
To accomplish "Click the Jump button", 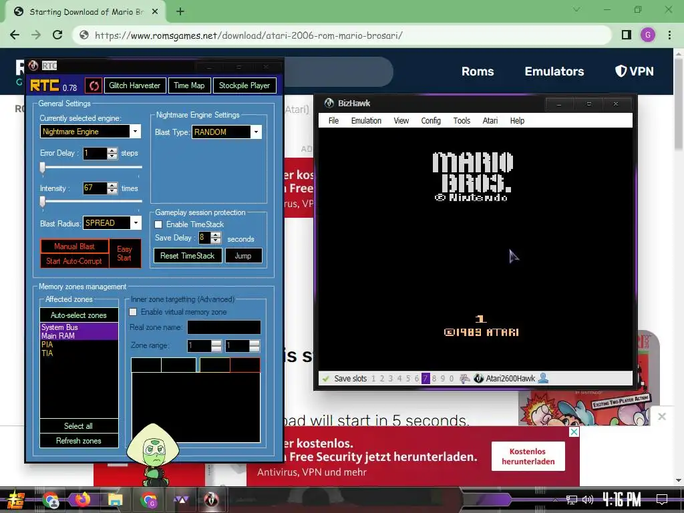I will point(243,256).
